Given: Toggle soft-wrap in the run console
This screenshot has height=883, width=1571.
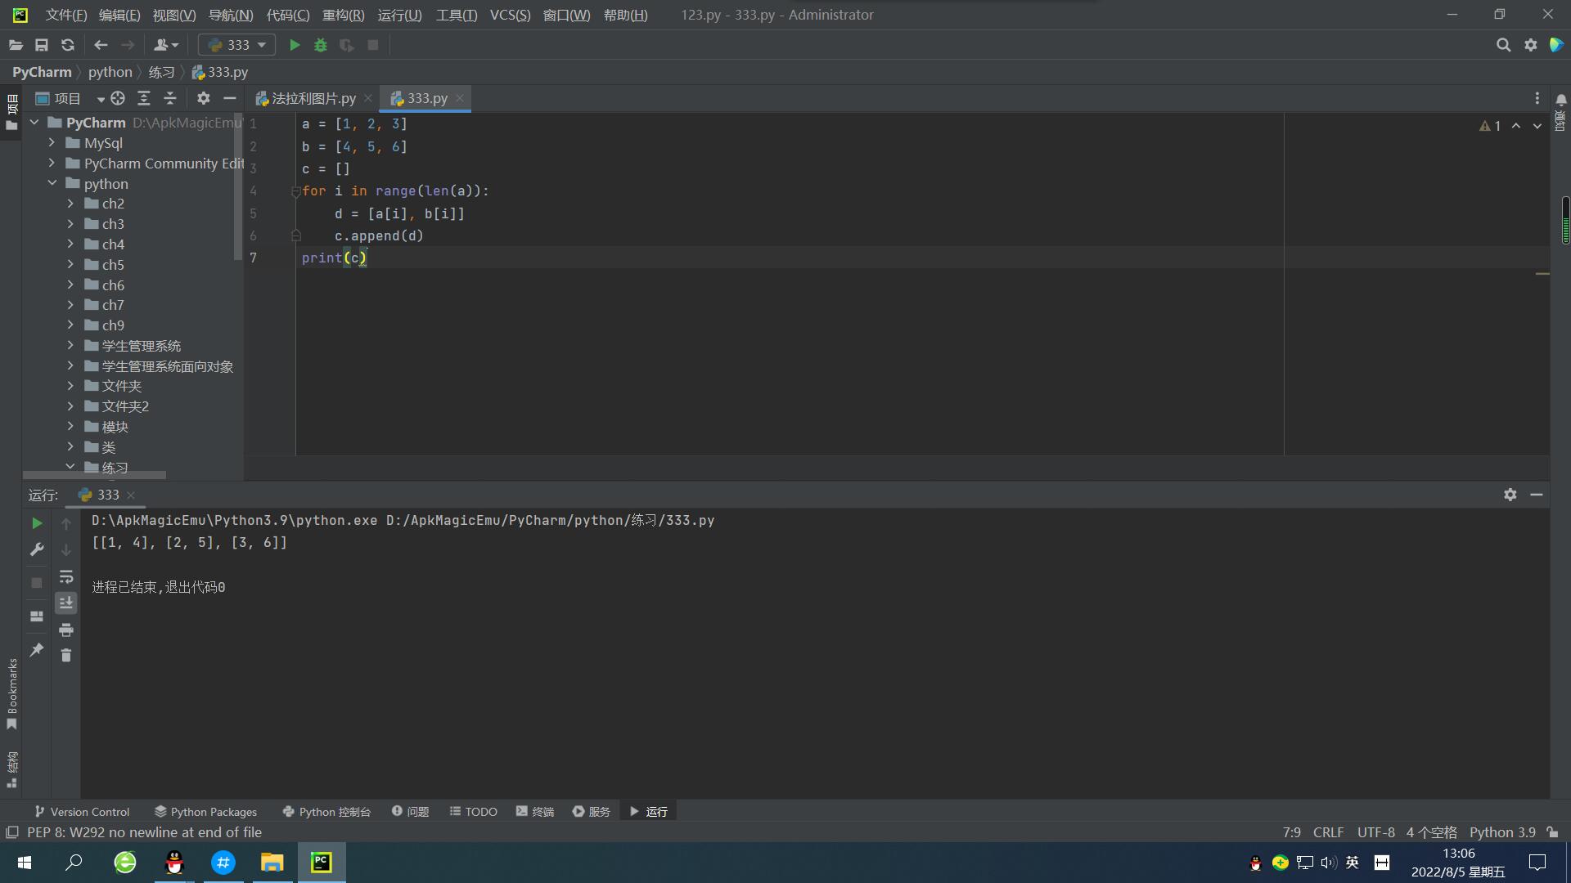Looking at the screenshot, I should [x=66, y=577].
